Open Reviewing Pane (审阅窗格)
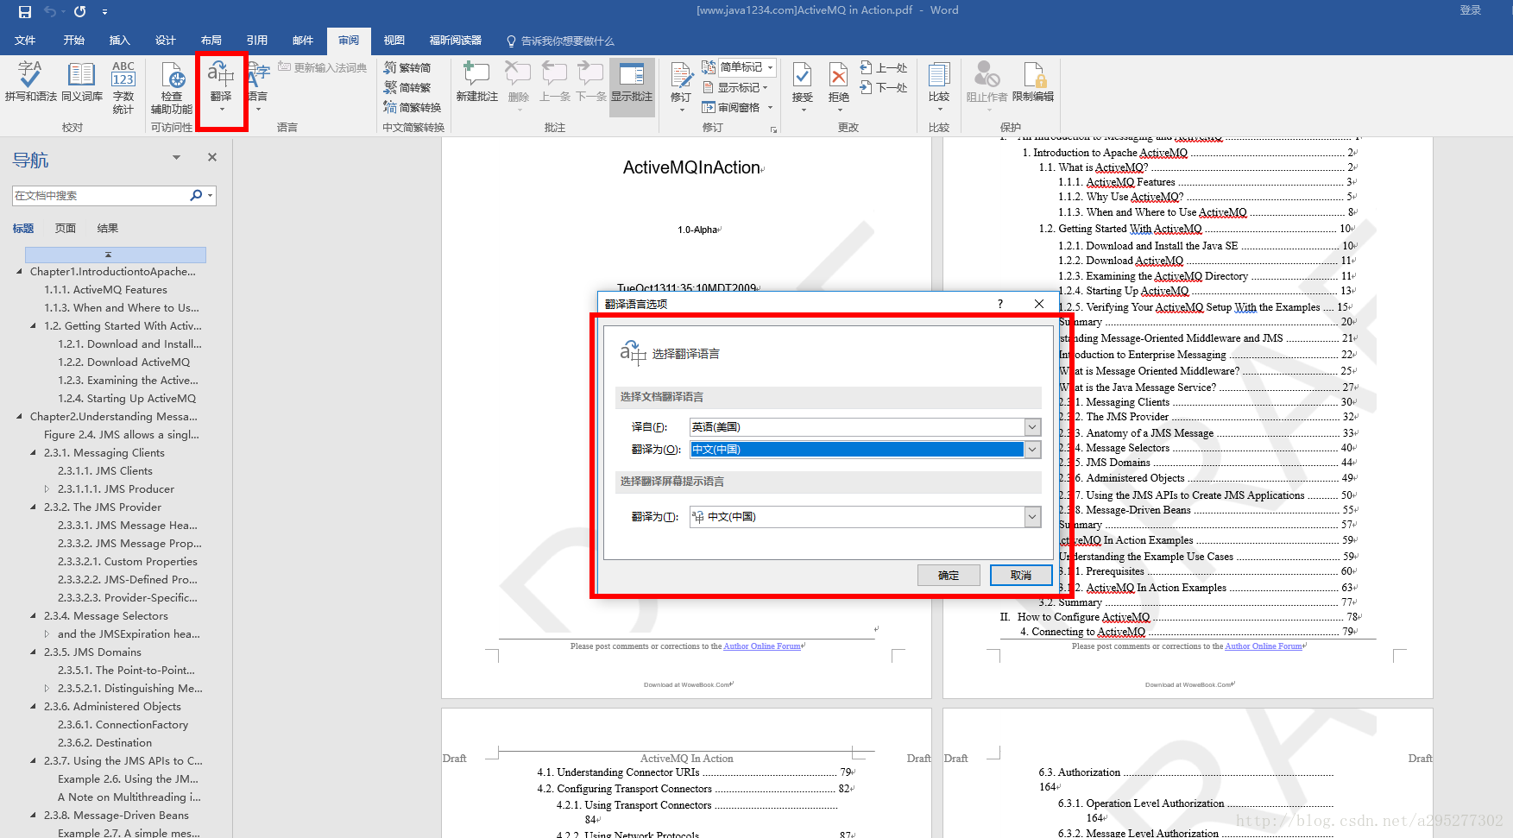1513x838 pixels. 737,107
